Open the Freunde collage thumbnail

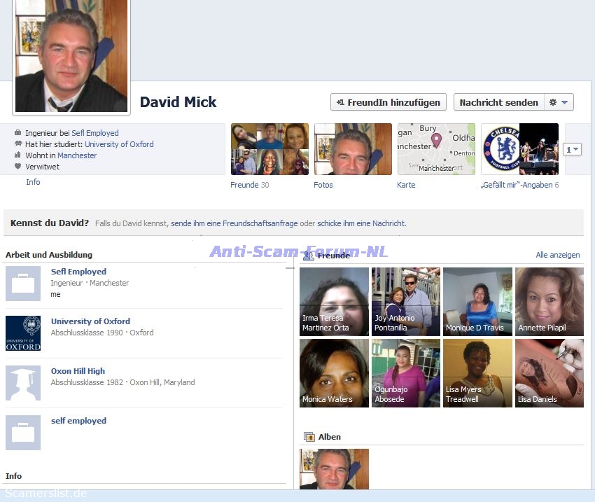click(269, 149)
